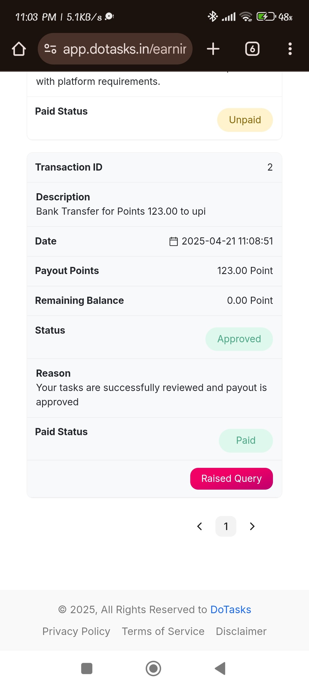Open the browser three-dot menu
The image size is (309, 688).
coord(290,49)
